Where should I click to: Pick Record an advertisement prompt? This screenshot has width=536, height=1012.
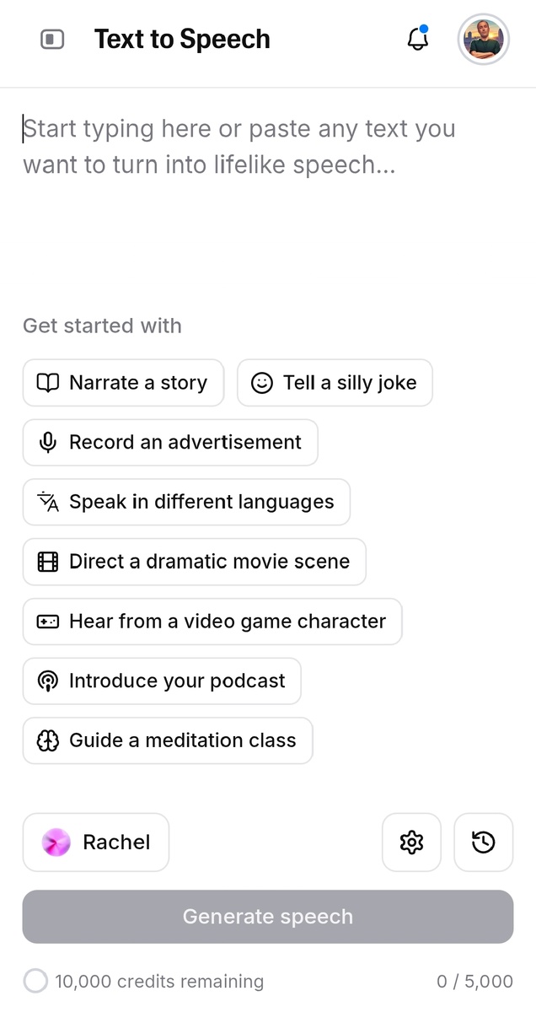(170, 443)
